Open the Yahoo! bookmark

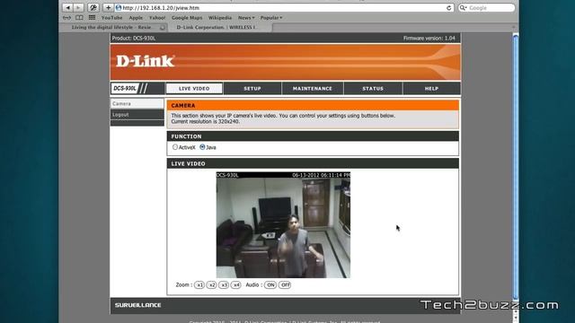coord(157,18)
